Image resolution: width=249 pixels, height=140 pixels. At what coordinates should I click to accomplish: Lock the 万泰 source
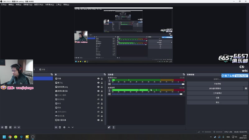pyautogui.click(x=102, y=79)
